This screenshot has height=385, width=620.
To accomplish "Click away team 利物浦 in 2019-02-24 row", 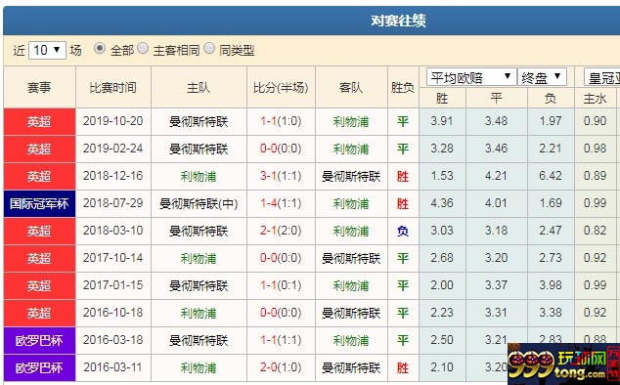I will point(351,149).
